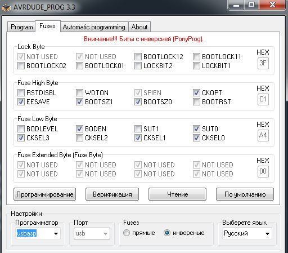
Task: Toggle the BOOTLOCK12 checkbox
Action: 138,56
